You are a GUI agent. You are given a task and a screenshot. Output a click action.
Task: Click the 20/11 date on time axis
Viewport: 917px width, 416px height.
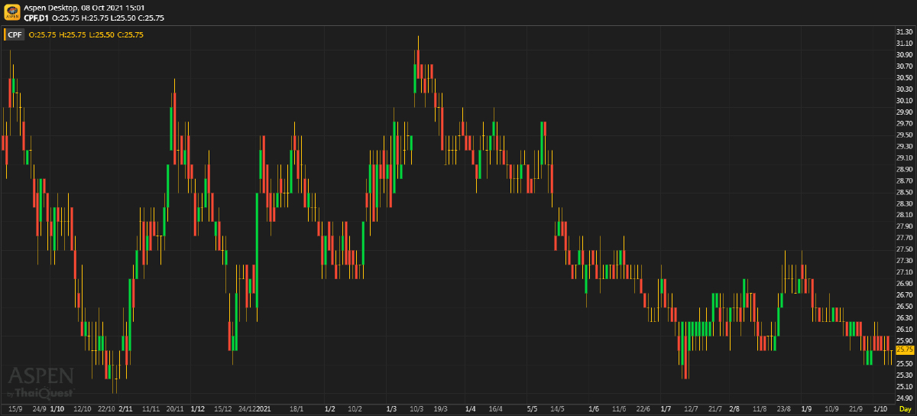pyautogui.click(x=174, y=409)
